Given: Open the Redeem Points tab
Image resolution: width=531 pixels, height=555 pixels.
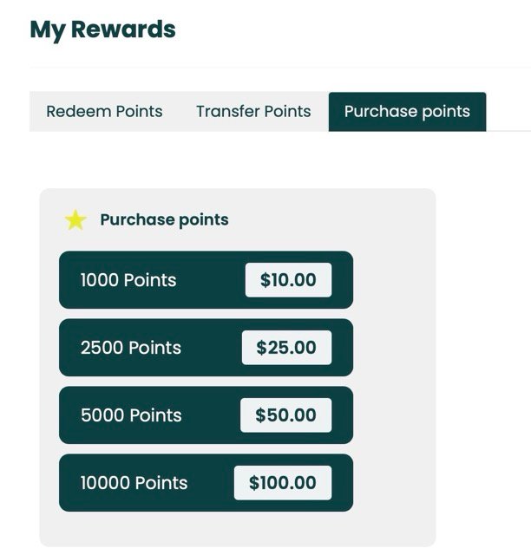Looking at the screenshot, I should [104, 111].
